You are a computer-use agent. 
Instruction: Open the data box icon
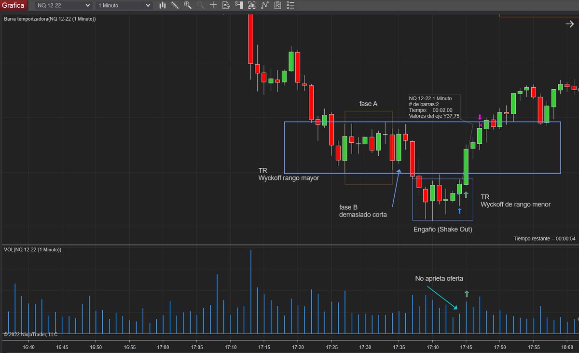pyautogui.click(x=226, y=5)
